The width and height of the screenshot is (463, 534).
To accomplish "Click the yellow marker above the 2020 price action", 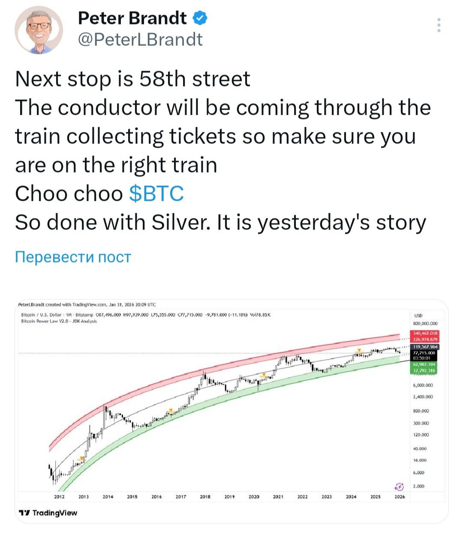I will point(265,374).
